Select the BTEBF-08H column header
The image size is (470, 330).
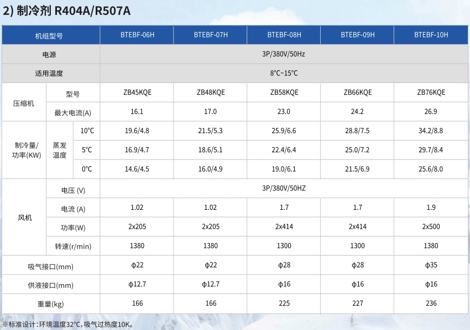coord(284,35)
